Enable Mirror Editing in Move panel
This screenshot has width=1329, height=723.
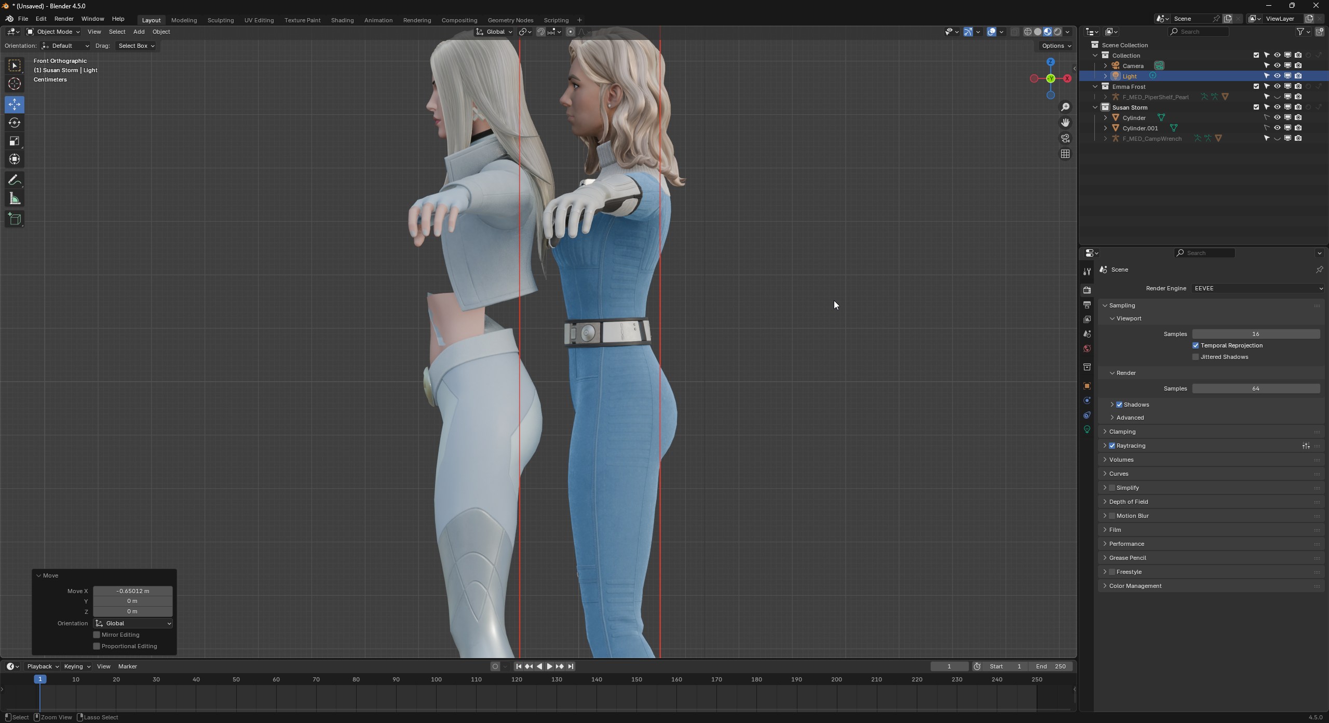click(x=97, y=635)
